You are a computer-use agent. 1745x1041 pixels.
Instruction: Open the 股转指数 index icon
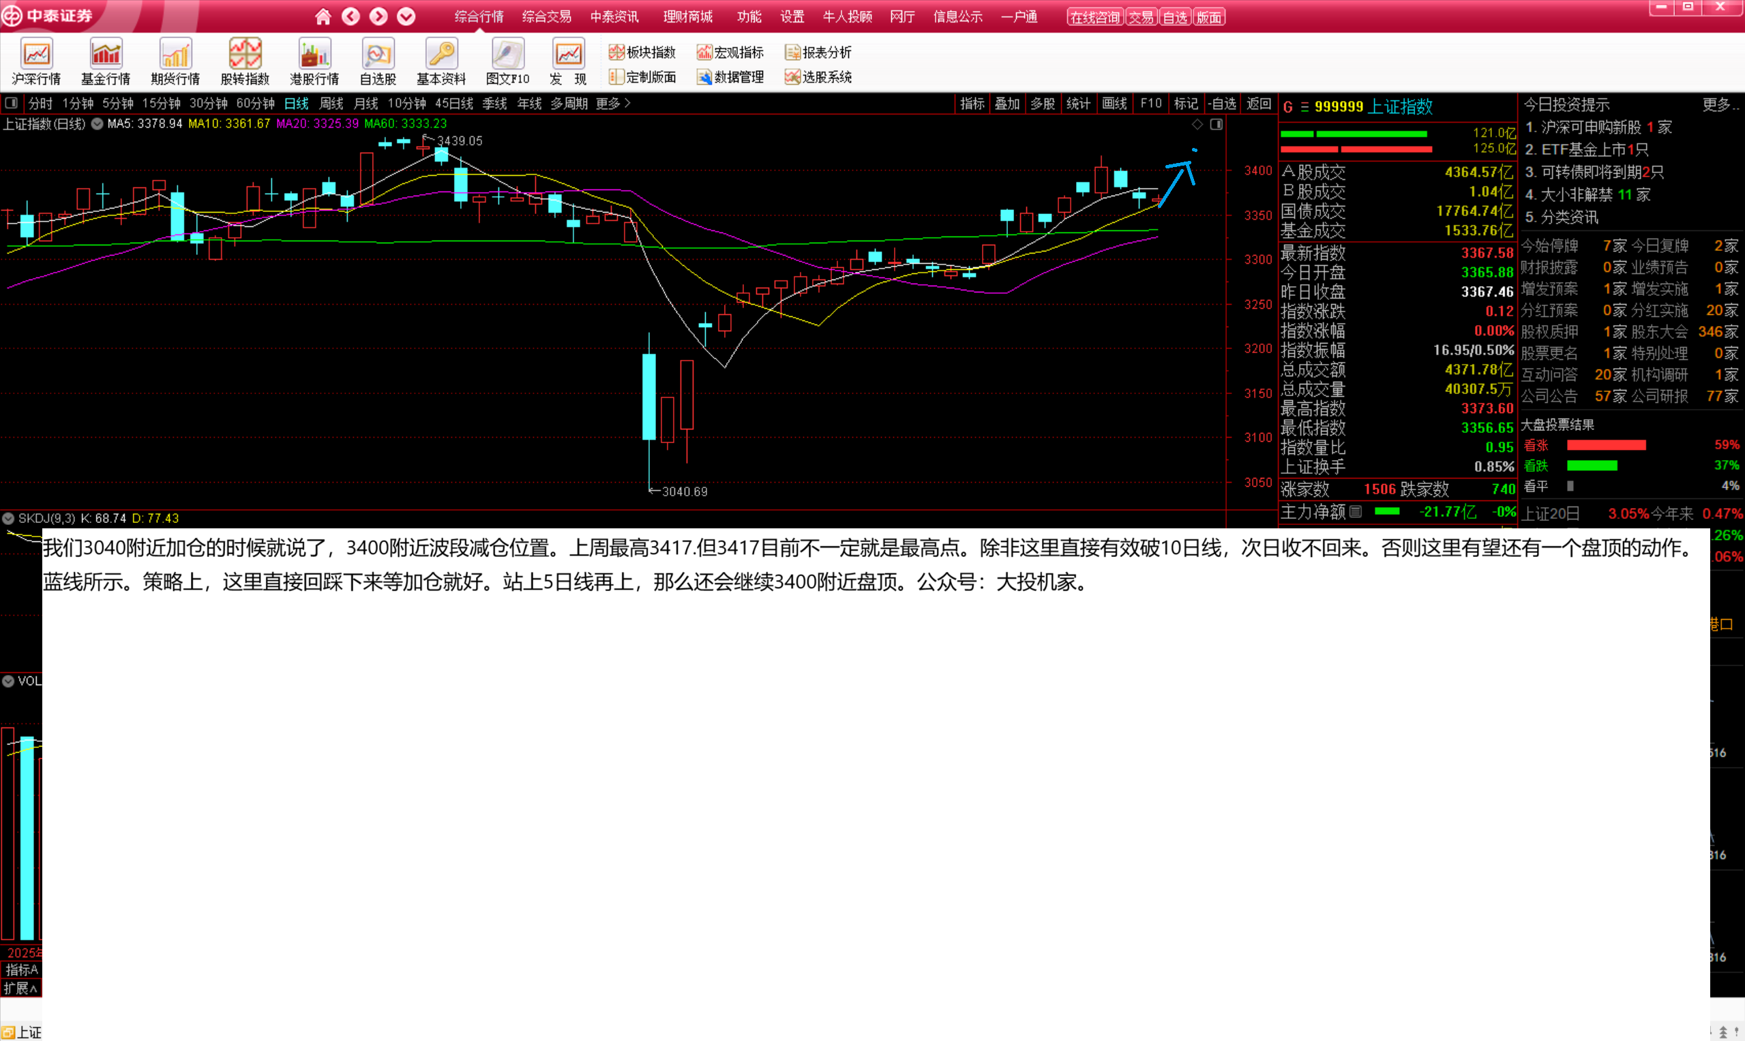pyautogui.click(x=245, y=62)
